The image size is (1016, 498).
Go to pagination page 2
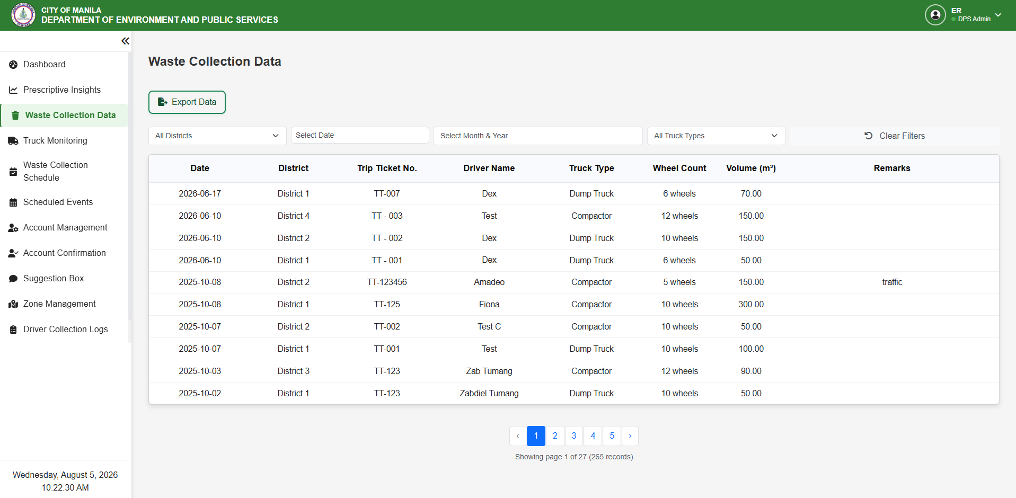click(555, 436)
